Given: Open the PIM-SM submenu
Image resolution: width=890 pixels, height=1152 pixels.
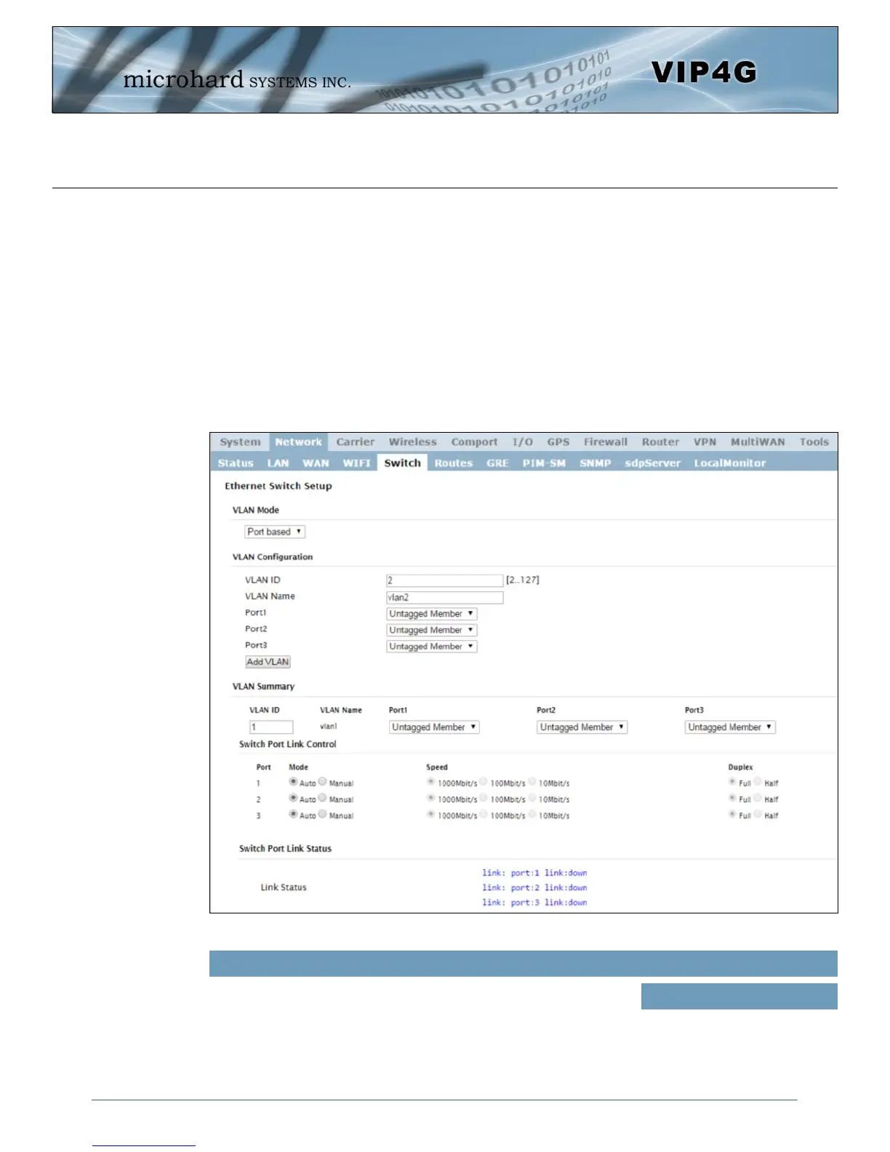Looking at the screenshot, I should pyautogui.click(x=544, y=463).
